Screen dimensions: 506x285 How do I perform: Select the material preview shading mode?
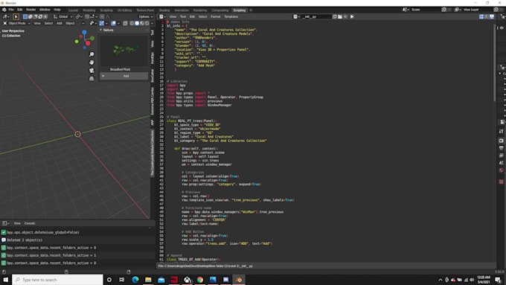142,23
